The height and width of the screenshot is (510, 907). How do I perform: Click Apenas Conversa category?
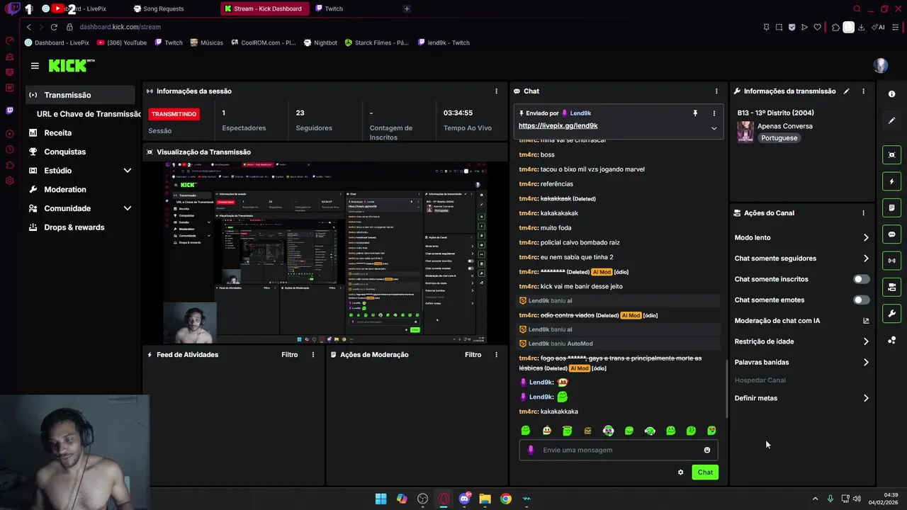785,126
